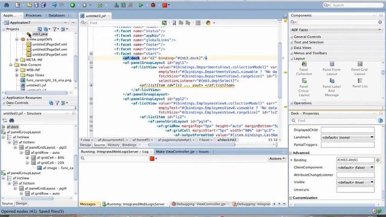Click the binoculars search icon in main toolbar
Image resolution: width=386 pixels, height=217 pixels.
click(7, 5)
